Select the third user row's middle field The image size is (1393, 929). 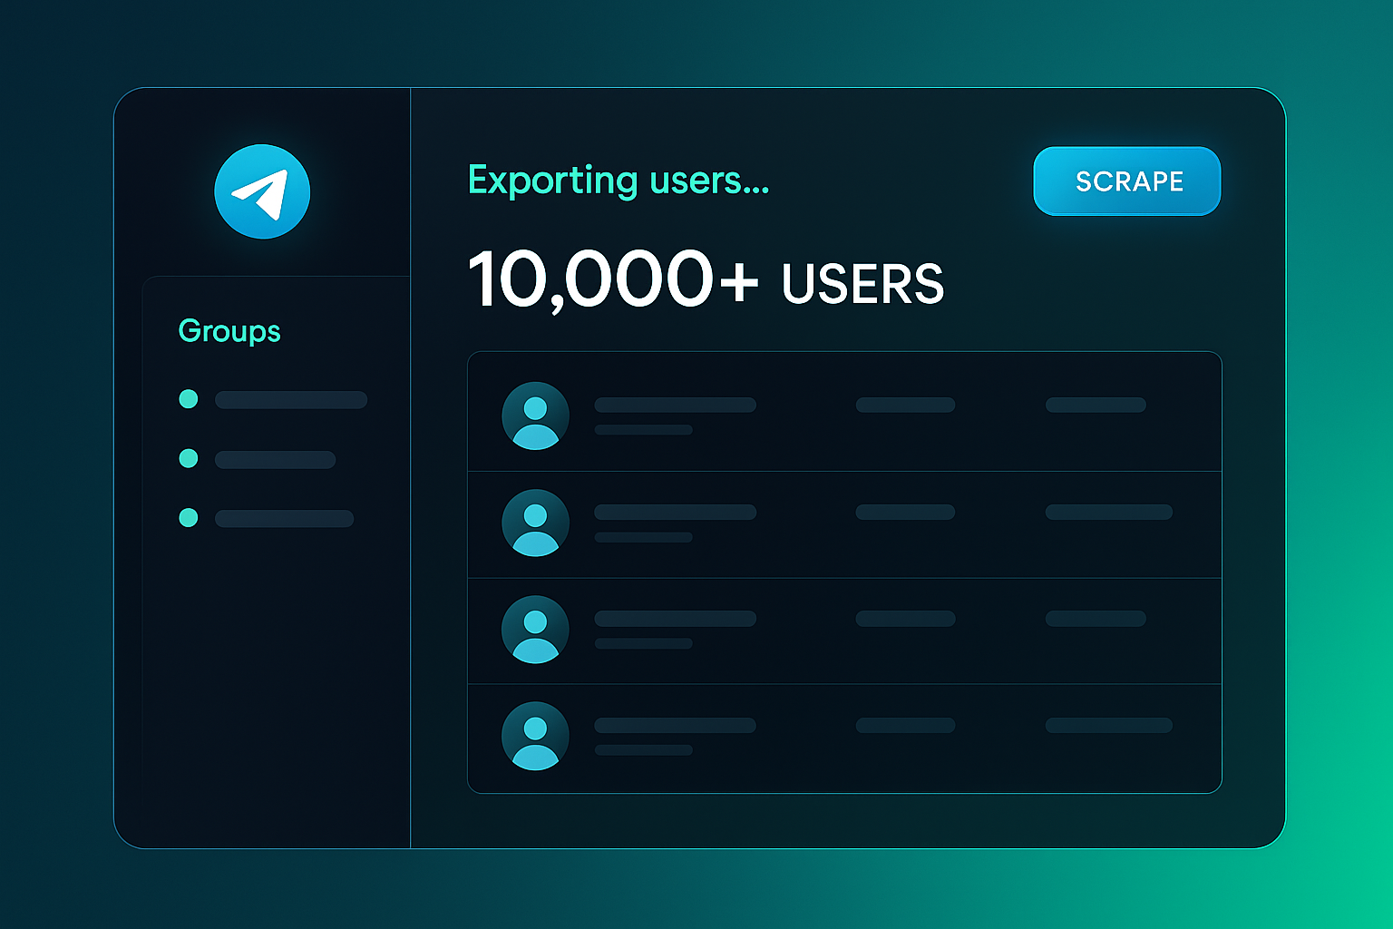905,619
